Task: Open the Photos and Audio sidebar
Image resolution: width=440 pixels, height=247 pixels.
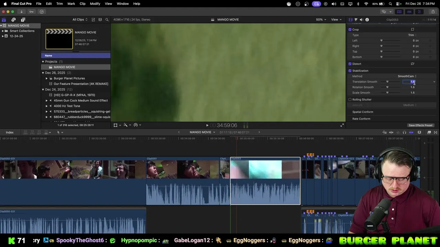Action: pos(13,20)
